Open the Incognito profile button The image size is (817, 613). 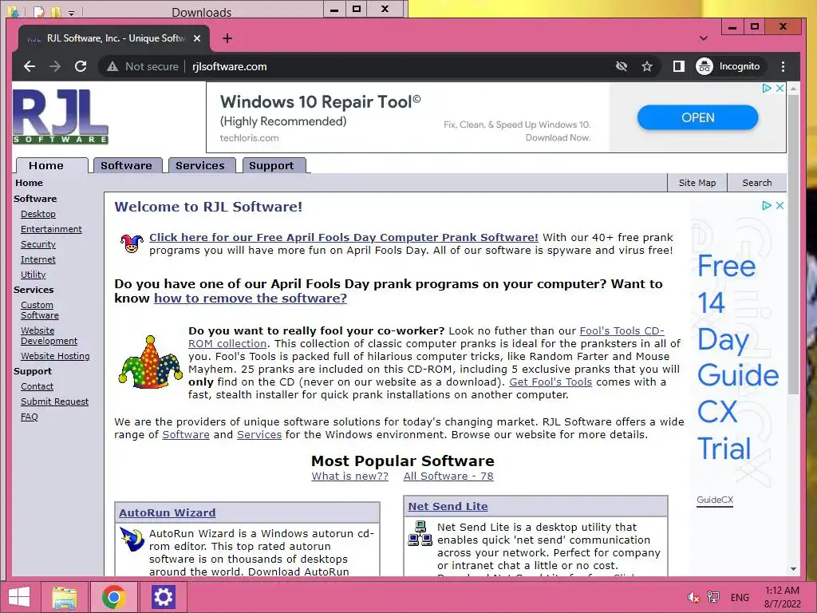(x=728, y=66)
